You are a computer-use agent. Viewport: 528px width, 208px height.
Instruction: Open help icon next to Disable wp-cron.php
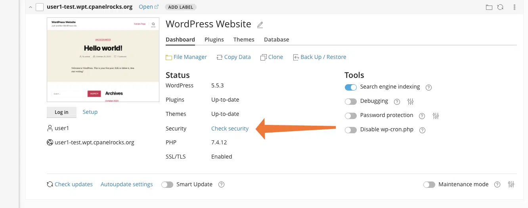click(422, 130)
